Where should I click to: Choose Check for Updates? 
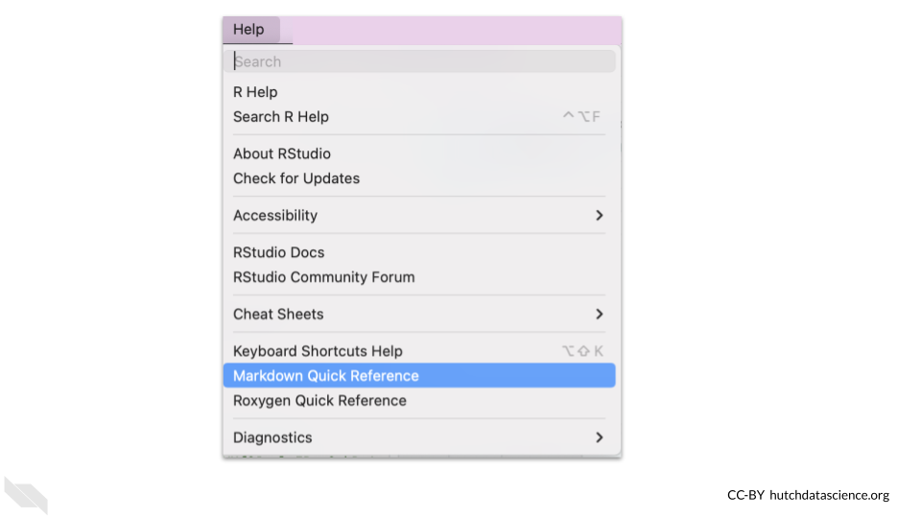point(419,178)
